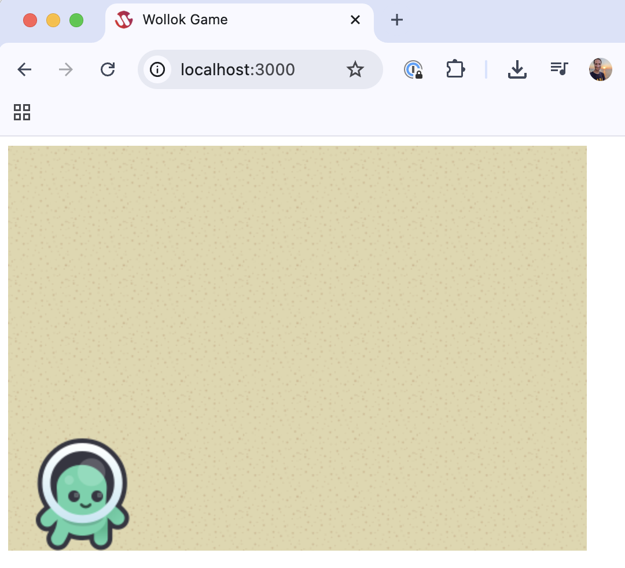Reload the localhost:3000 page

pyautogui.click(x=108, y=70)
